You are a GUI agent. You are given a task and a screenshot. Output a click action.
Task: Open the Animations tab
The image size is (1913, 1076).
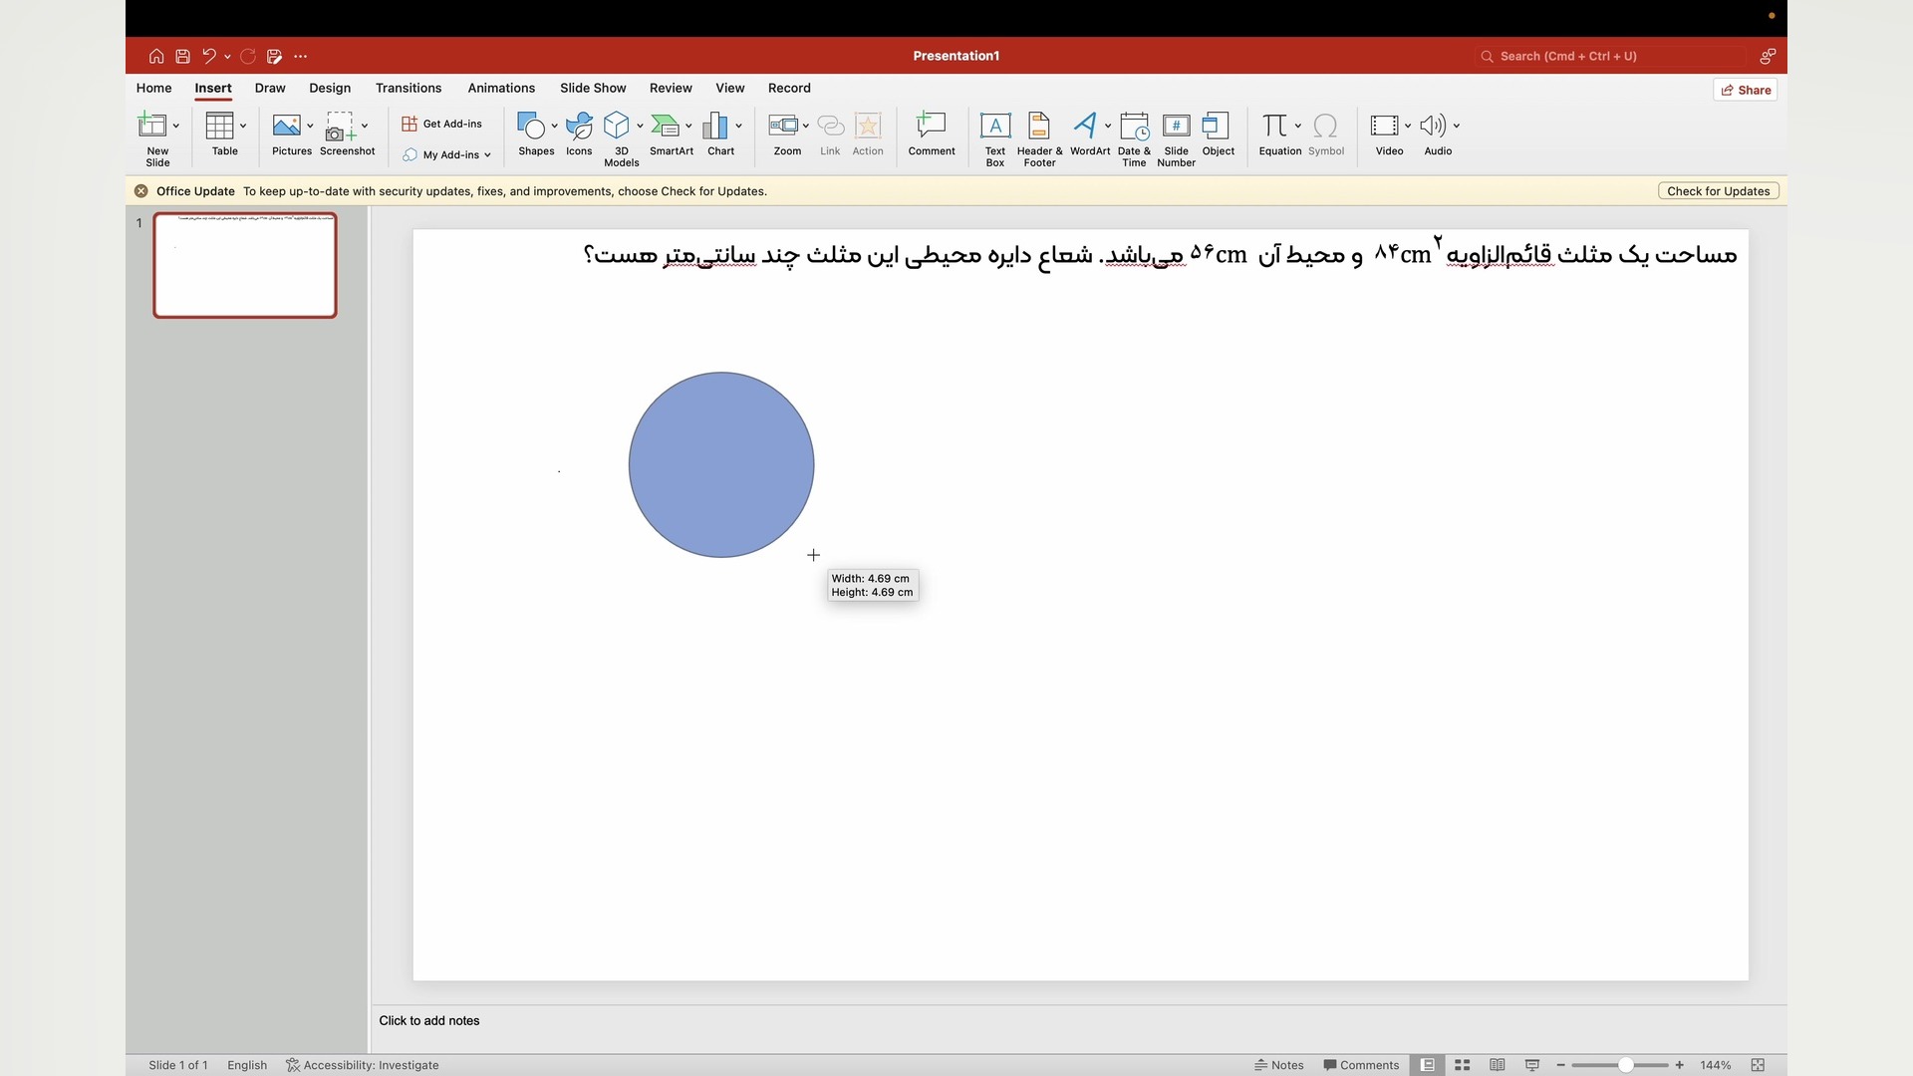coord(501,89)
